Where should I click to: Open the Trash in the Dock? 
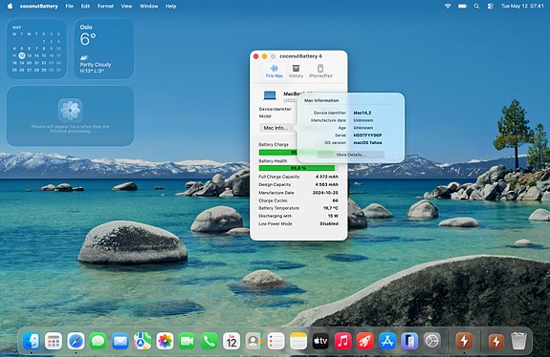(x=518, y=341)
